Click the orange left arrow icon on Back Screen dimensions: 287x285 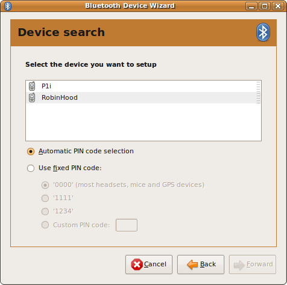pos(192,265)
